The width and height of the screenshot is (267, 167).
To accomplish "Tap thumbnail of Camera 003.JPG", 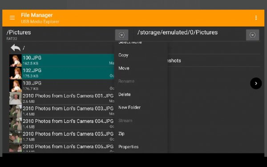I will point(16,111).
